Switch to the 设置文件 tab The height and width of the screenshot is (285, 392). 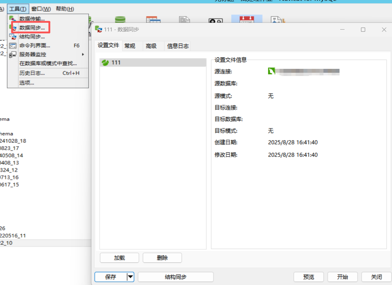[108, 45]
